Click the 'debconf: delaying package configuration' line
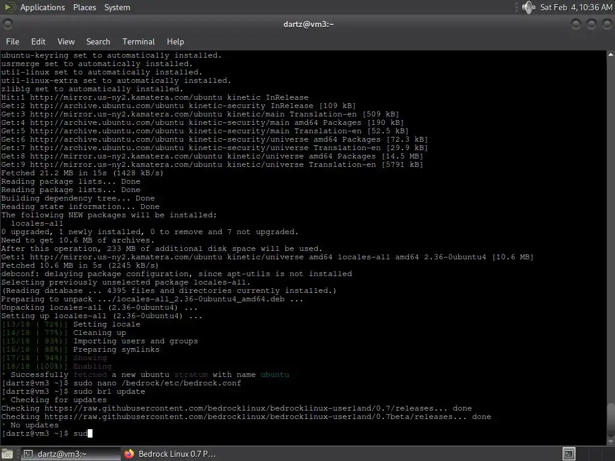615x461 pixels. (x=177, y=274)
